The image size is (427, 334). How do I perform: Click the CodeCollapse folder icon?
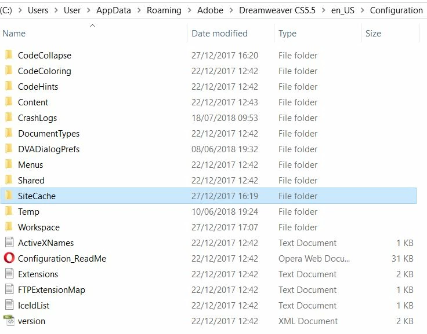9,54
